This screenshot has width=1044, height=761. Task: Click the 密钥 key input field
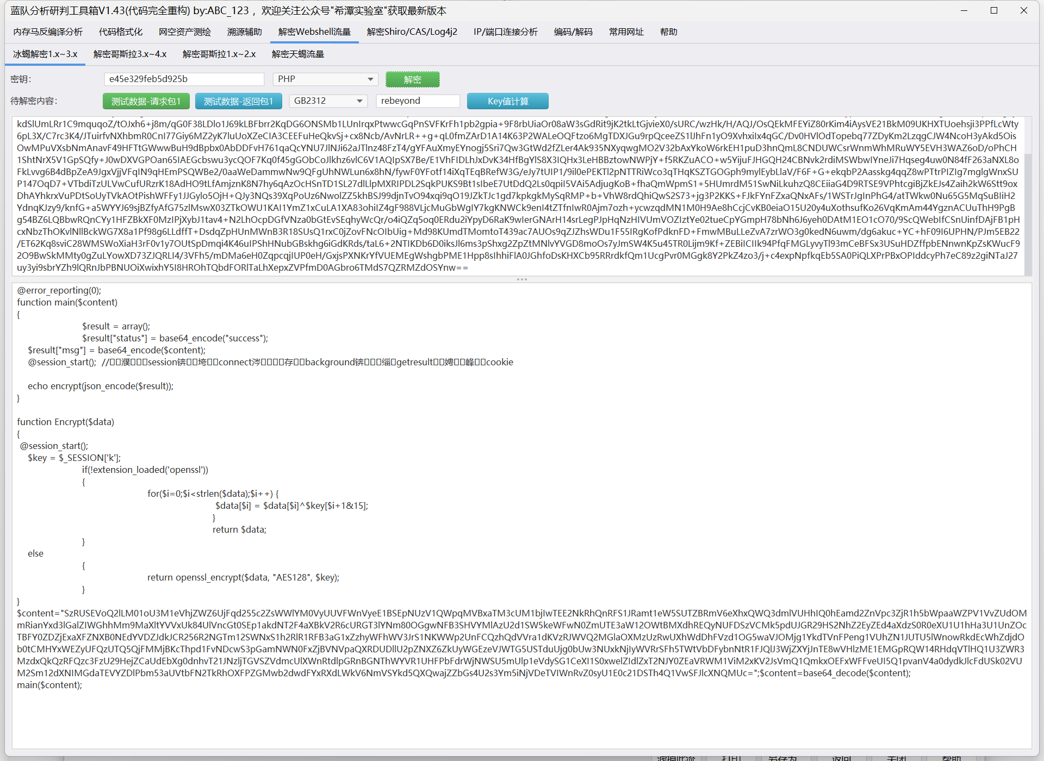184,79
